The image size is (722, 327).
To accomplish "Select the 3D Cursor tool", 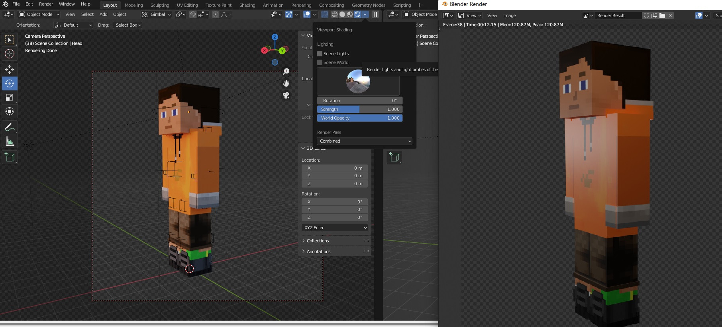I will coord(10,54).
